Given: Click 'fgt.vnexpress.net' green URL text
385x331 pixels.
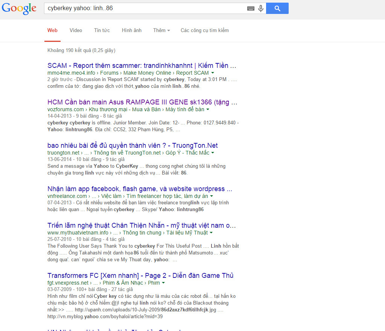Looking at the screenshot, I should pyautogui.click(x=68, y=283).
